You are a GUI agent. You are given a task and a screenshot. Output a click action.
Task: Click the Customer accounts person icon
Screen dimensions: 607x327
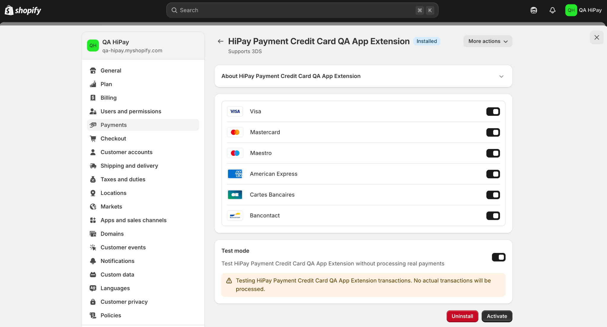tap(93, 152)
